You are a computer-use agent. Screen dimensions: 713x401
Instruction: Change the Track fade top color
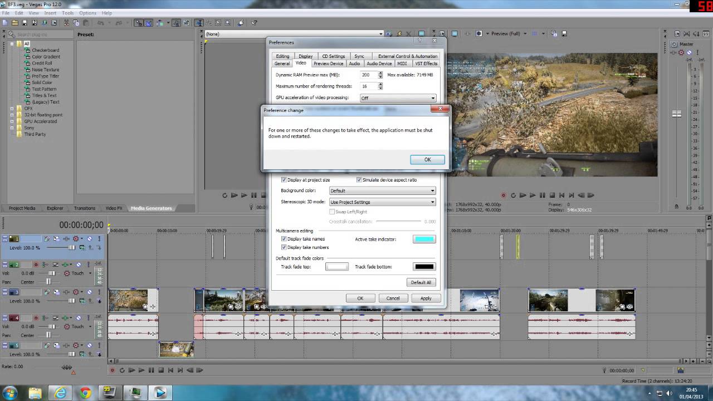point(336,267)
